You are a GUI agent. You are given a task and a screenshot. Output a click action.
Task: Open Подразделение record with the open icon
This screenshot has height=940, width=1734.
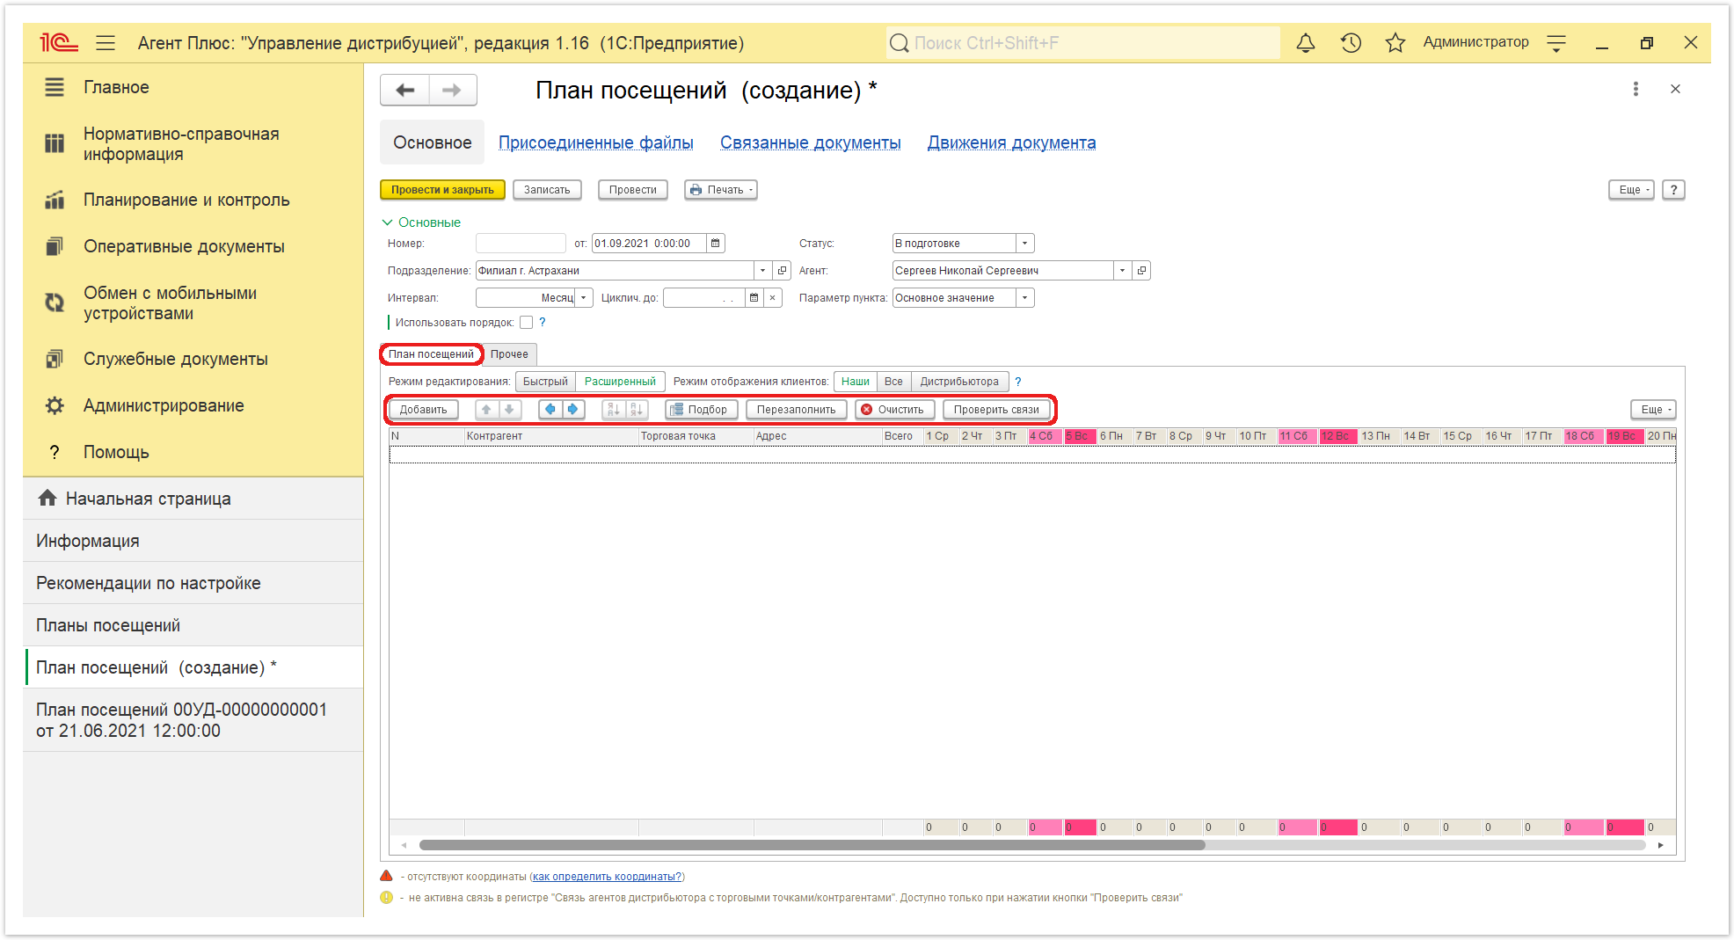coord(782,271)
